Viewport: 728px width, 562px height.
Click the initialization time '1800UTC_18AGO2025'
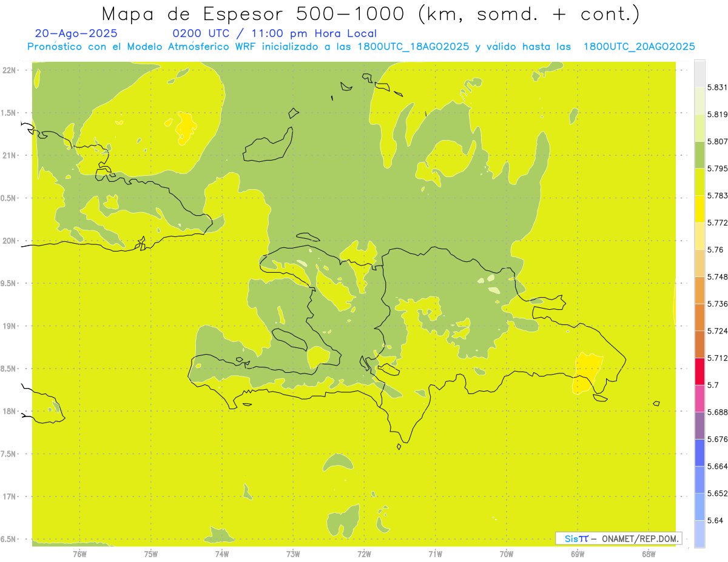413,47
